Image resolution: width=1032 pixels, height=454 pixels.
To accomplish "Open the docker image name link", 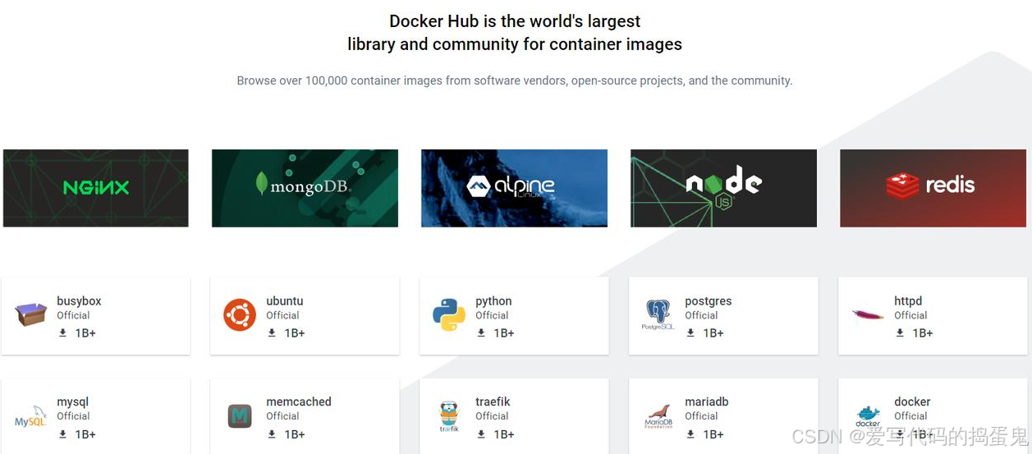I will click(912, 401).
